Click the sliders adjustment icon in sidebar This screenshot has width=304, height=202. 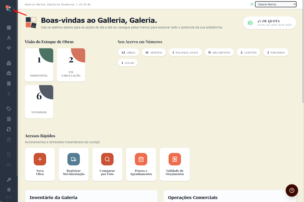point(9,165)
